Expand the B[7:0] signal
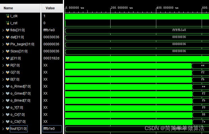 point(3,80)
